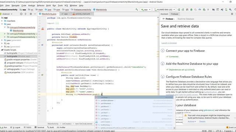This screenshot has height=132, width=236.
Task: Open the Code menu
Action: point(24,5)
